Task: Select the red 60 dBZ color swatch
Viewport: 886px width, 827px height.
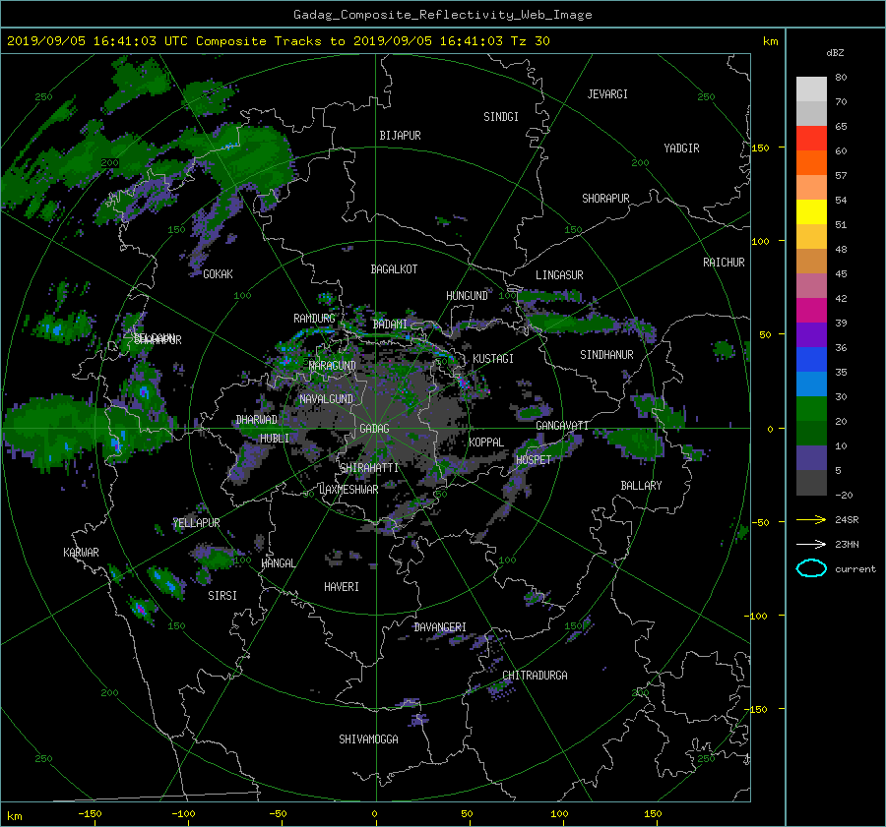Action: click(x=811, y=139)
